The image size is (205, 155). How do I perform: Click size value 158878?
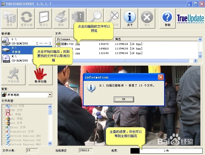pos(104,44)
